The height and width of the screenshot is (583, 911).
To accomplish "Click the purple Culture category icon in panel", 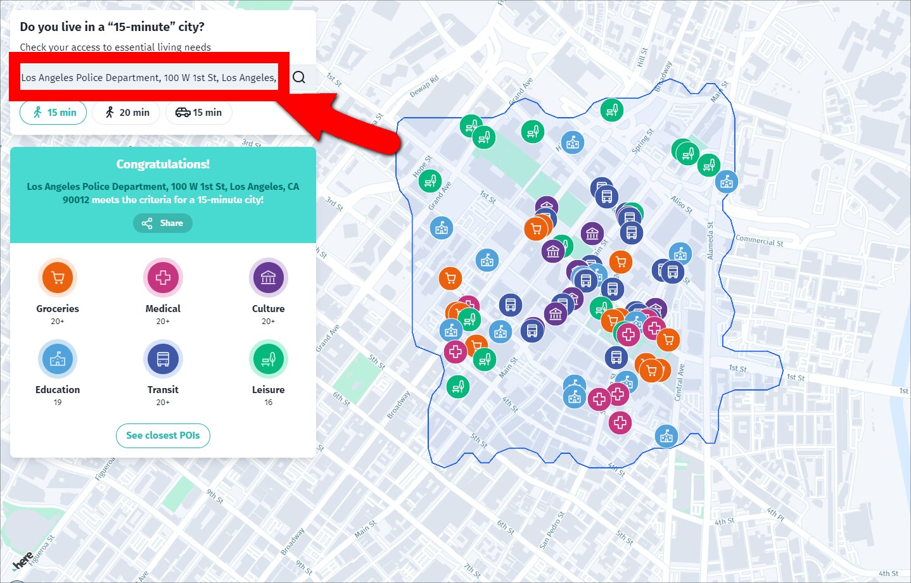I will (x=269, y=277).
